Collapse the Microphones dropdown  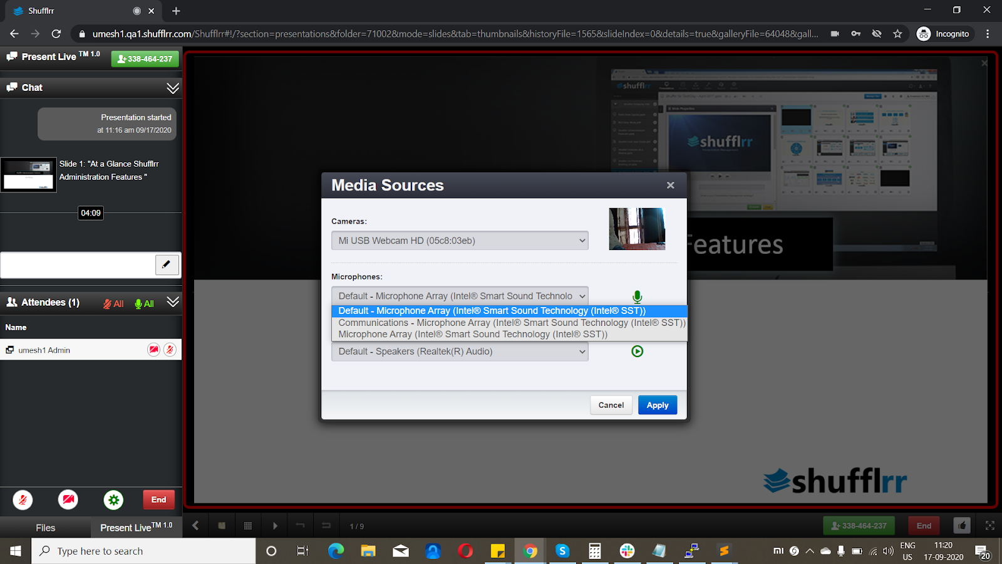click(460, 296)
